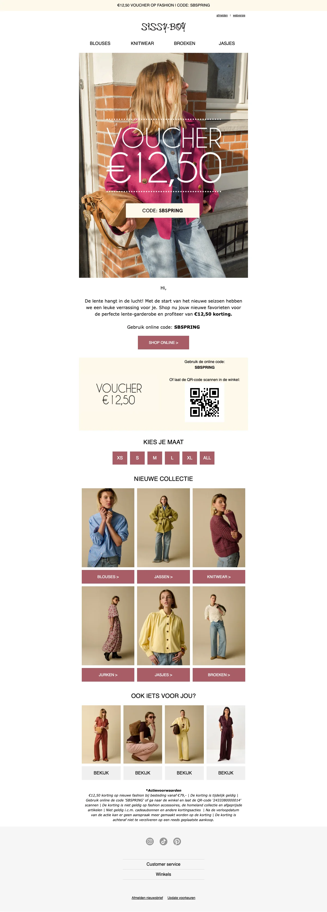Click the afmelden link at top
The width and height of the screenshot is (327, 912).
pyautogui.click(x=222, y=16)
